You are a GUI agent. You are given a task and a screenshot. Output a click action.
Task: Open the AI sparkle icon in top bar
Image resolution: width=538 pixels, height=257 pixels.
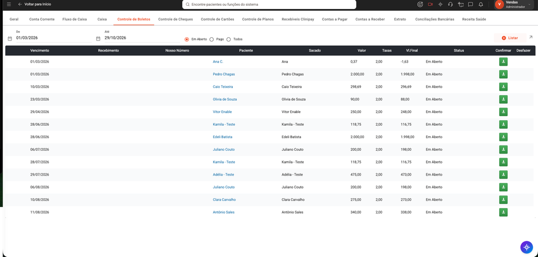[x=441, y=4]
